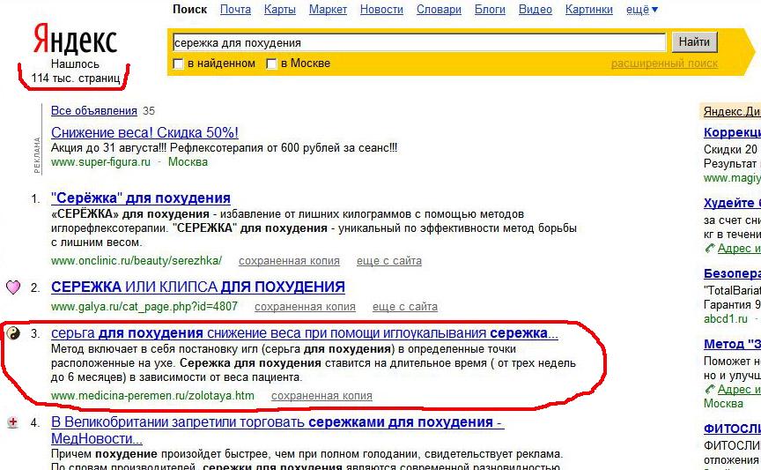The width and height of the screenshot is (761, 470).
Task: Open result '"Серёжка" для похудения'
Action: tap(141, 198)
